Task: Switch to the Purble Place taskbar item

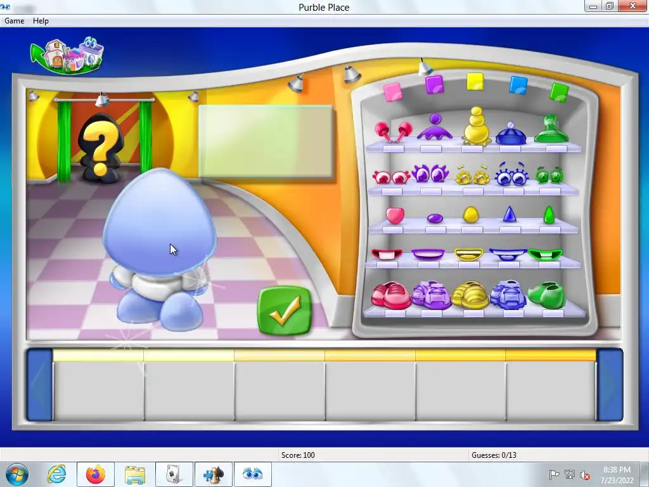Action: pyautogui.click(x=252, y=474)
